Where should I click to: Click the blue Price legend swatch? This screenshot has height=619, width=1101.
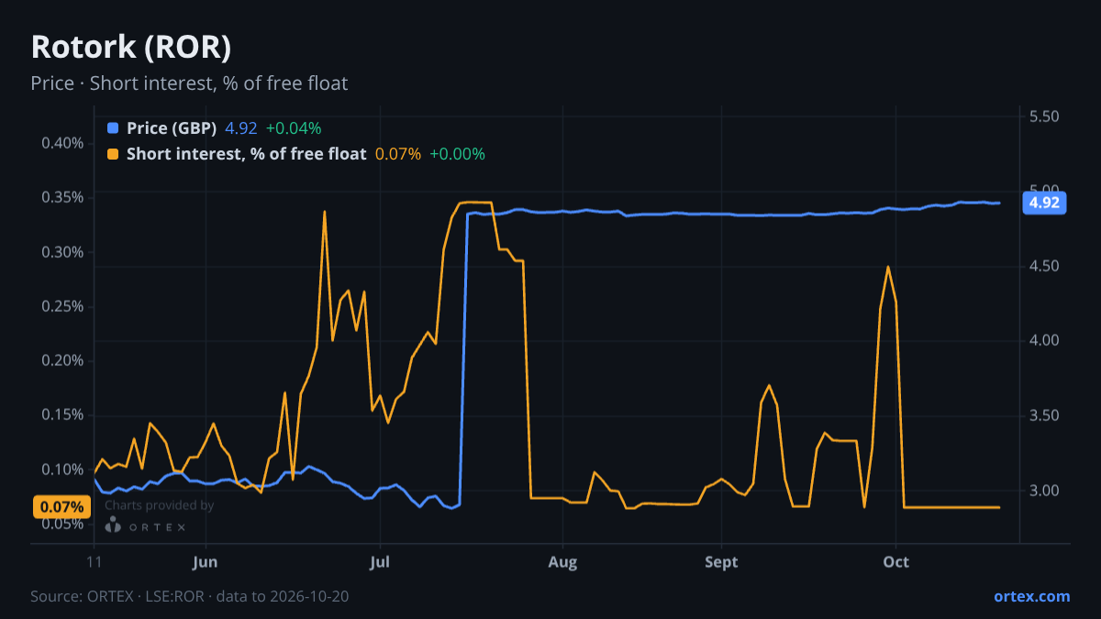pyautogui.click(x=113, y=128)
